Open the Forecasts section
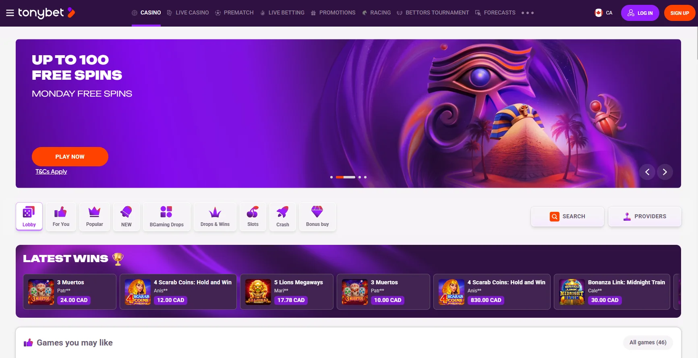 pyautogui.click(x=495, y=13)
